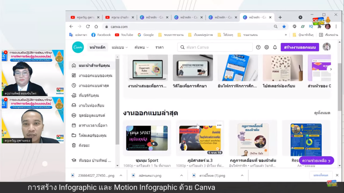The height and width of the screenshot is (193, 344).
Task: Open the page zoom magnifier icon
Action: (276, 26)
